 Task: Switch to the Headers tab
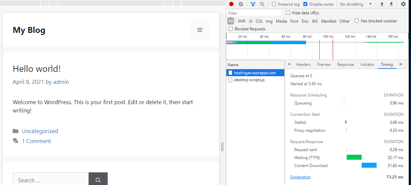click(303, 65)
